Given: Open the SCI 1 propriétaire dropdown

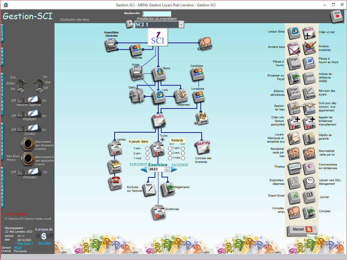Looking at the screenshot, I should point(181,25).
